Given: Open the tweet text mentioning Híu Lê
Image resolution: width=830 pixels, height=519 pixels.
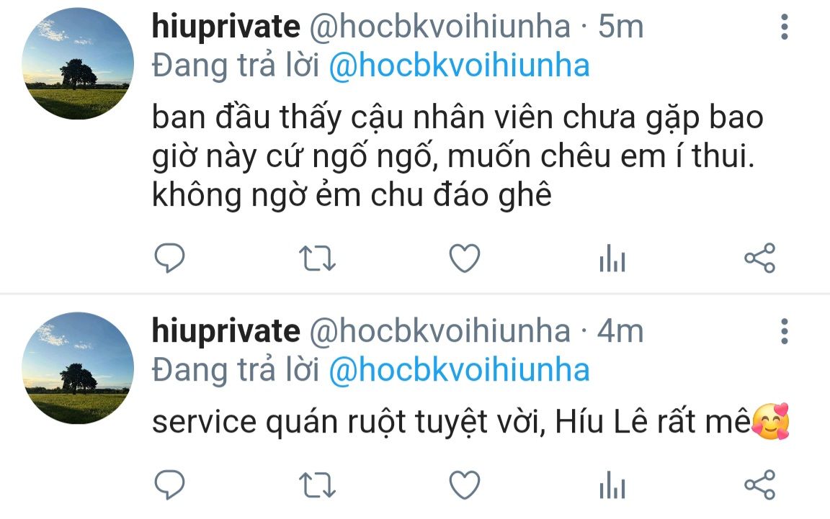Looking at the screenshot, I should [471, 423].
